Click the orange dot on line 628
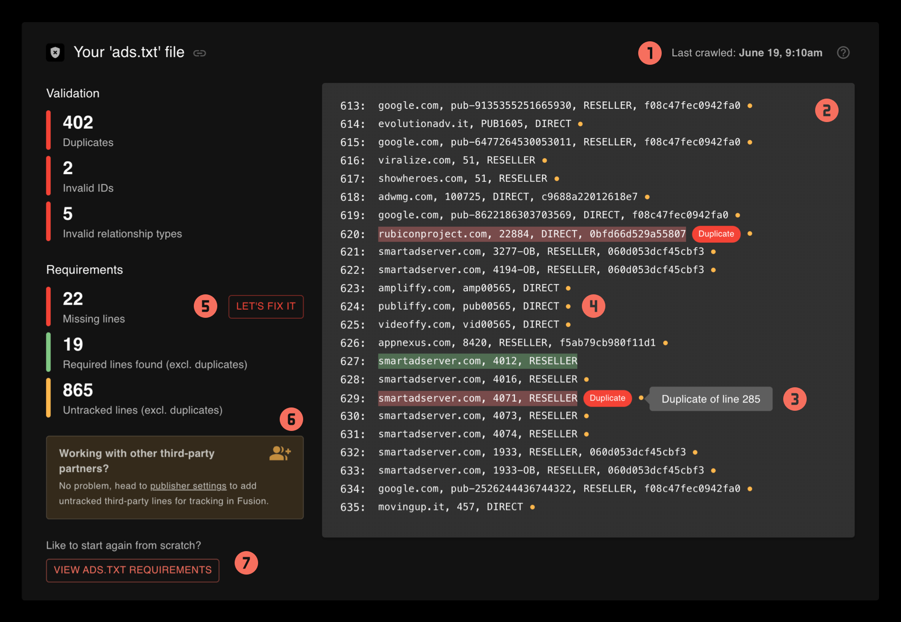The height and width of the screenshot is (622, 901). point(587,379)
